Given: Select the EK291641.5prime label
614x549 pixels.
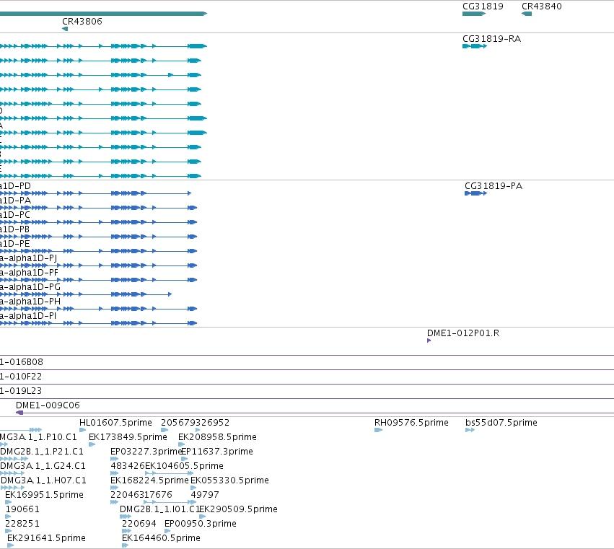Looking at the screenshot, I should coord(46,538).
